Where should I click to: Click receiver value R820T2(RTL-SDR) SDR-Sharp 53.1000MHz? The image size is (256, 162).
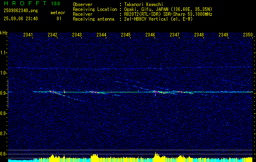coord(168,14)
